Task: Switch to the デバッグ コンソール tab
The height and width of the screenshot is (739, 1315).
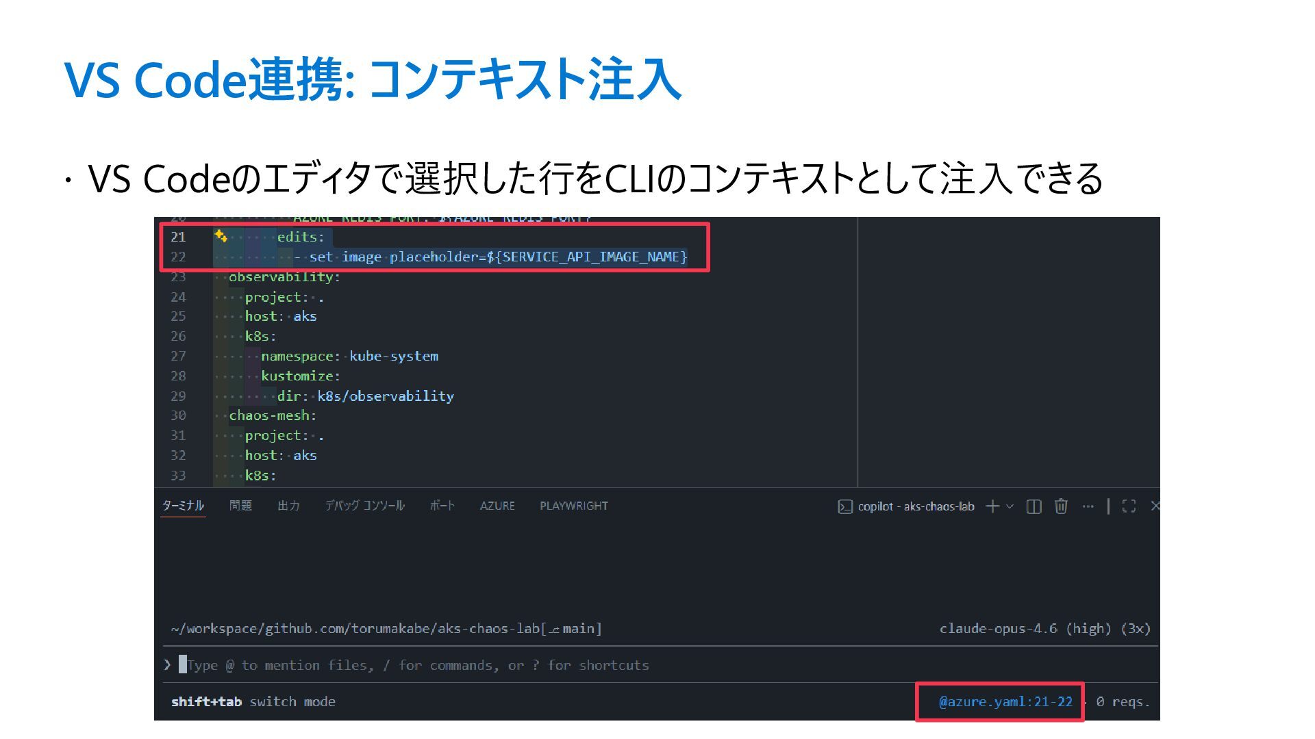Action: 364,506
